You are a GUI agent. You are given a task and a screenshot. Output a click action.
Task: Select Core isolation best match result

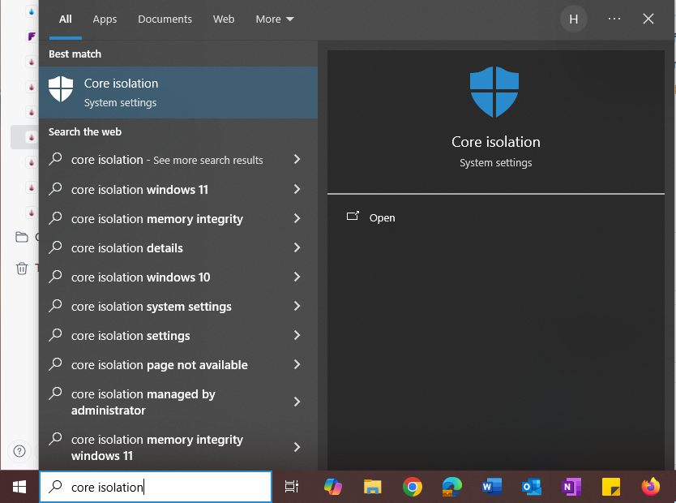coord(178,92)
